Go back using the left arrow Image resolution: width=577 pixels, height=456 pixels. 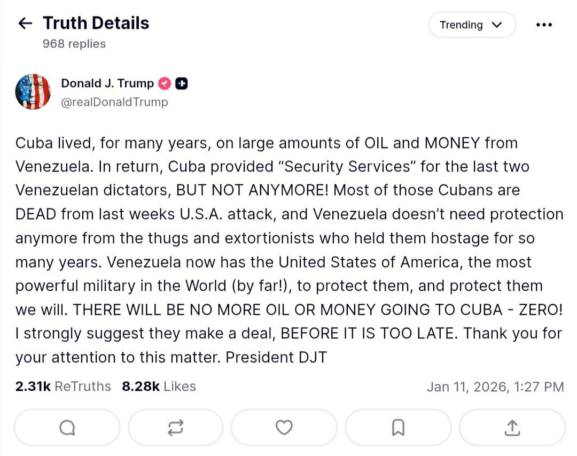(x=25, y=24)
